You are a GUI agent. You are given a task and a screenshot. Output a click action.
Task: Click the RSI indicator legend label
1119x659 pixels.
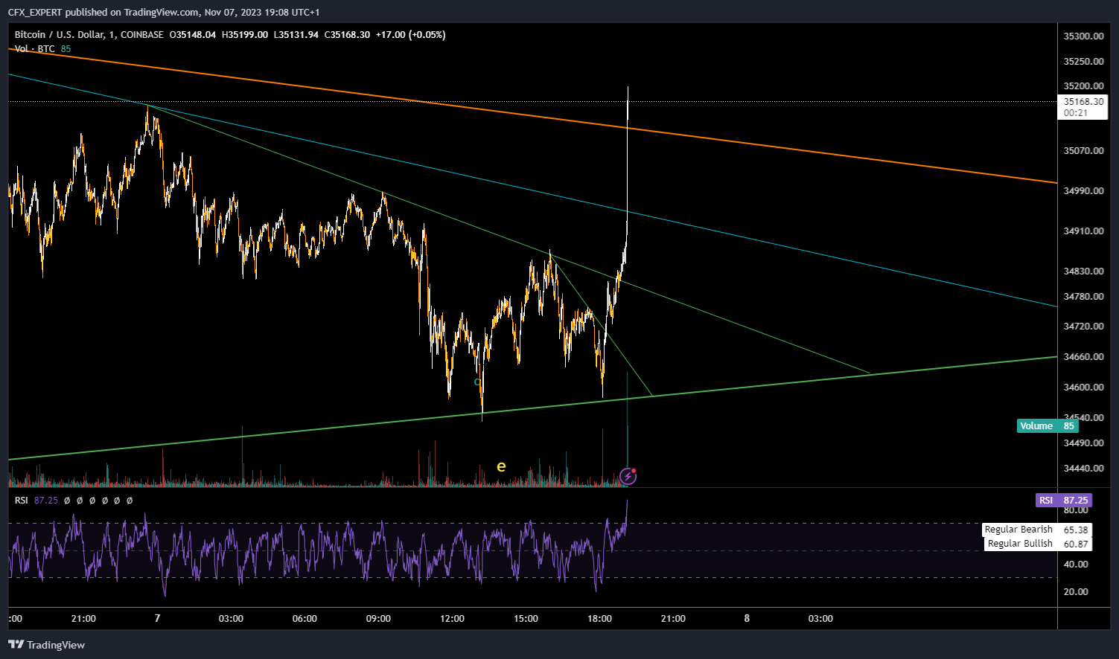coord(22,501)
